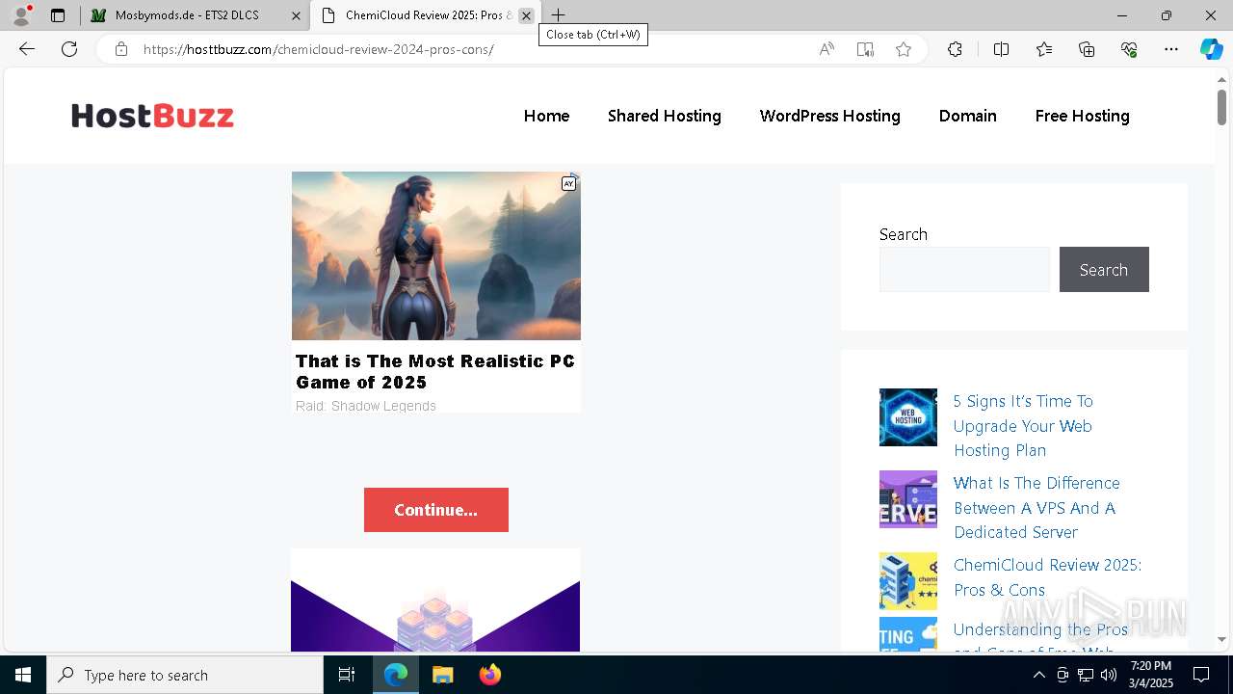
Task: Go back to the previous page
Action: point(27,49)
